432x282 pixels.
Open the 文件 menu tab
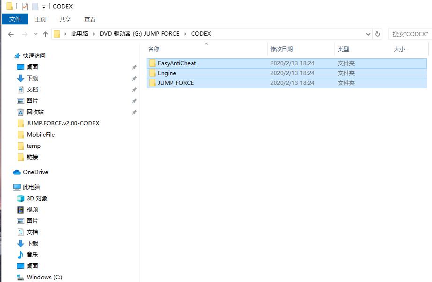pos(15,19)
